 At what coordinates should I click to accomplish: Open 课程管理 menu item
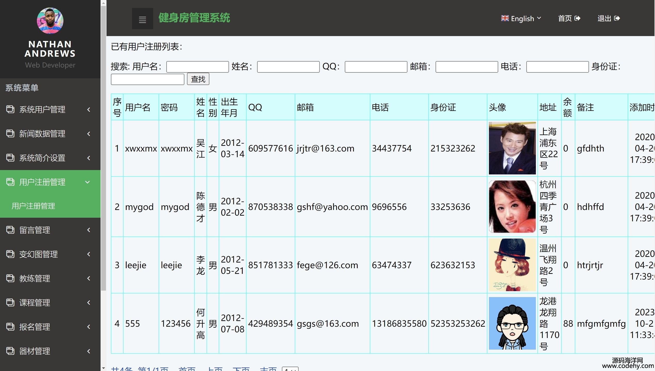pos(50,302)
